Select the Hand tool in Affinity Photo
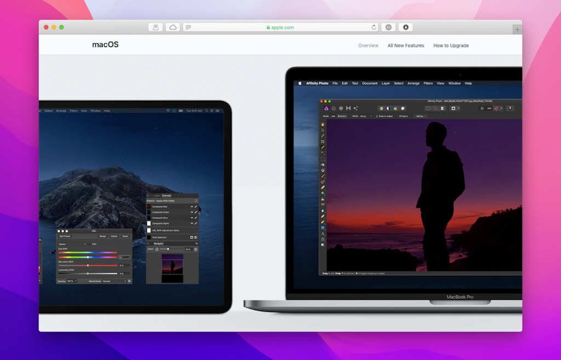 pos(323,124)
